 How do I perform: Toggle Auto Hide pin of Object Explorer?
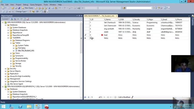tap(79, 16)
